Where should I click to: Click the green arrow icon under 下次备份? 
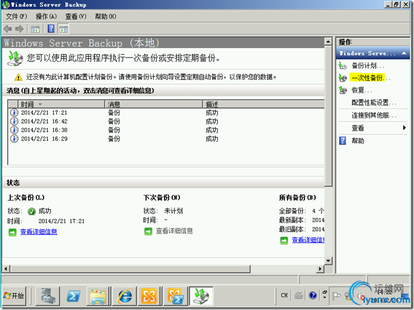coord(148,232)
